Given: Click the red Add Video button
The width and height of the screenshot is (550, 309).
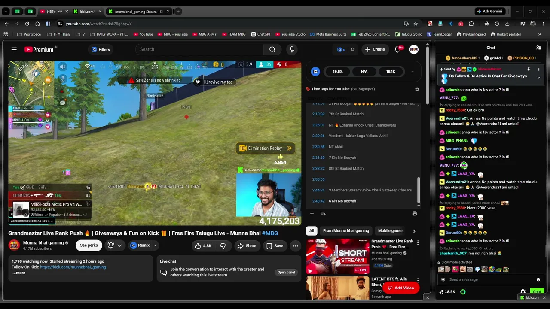Looking at the screenshot, I should 401,288.
